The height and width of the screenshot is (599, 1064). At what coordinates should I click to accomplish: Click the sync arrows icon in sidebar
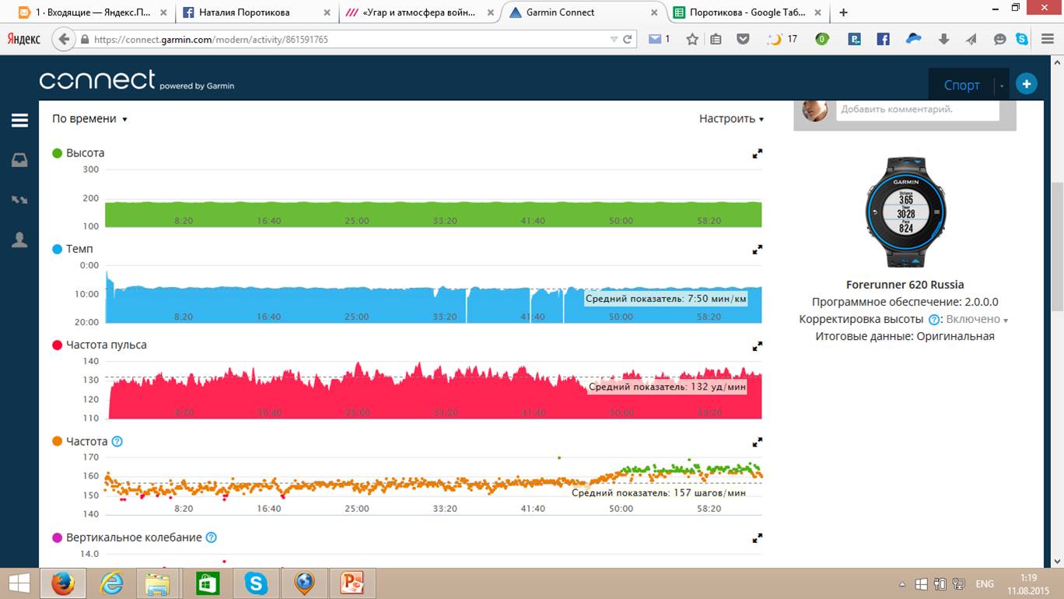coord(19,200)
